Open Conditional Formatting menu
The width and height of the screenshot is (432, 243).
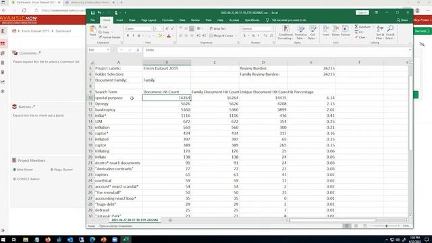tap(286, 32)
